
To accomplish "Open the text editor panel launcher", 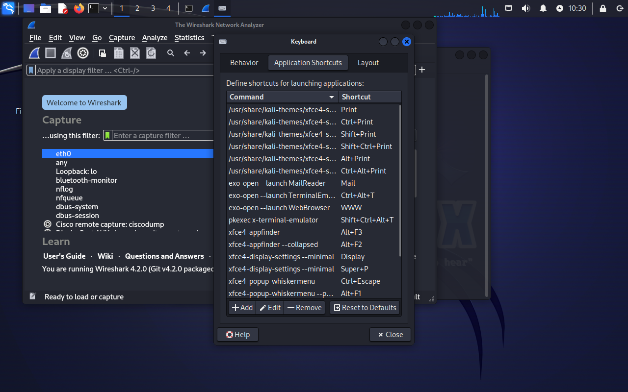I will click(x=62, y=8).
